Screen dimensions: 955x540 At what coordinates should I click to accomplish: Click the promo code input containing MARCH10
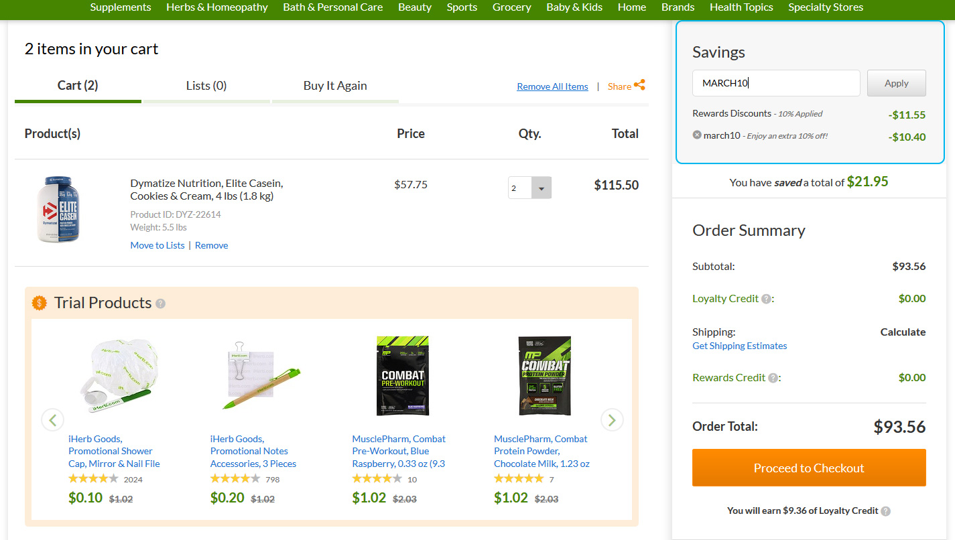click(x=776, y=83)
